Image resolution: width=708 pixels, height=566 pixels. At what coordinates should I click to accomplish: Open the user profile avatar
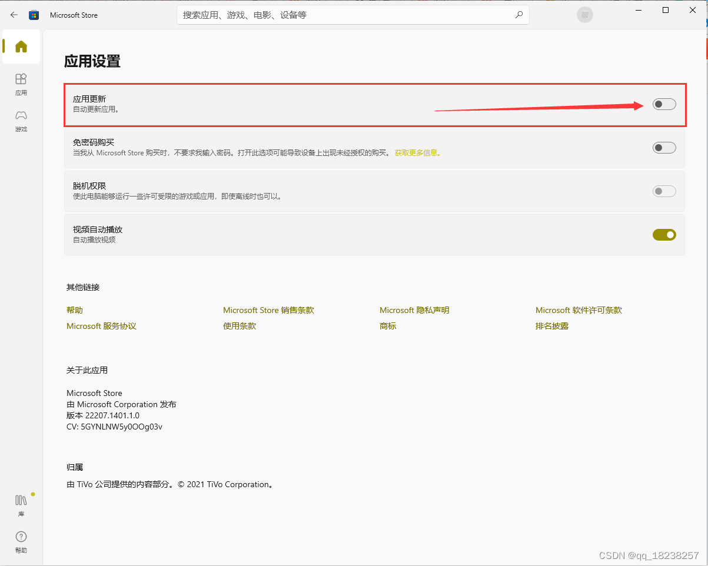(x=584, y=15)
